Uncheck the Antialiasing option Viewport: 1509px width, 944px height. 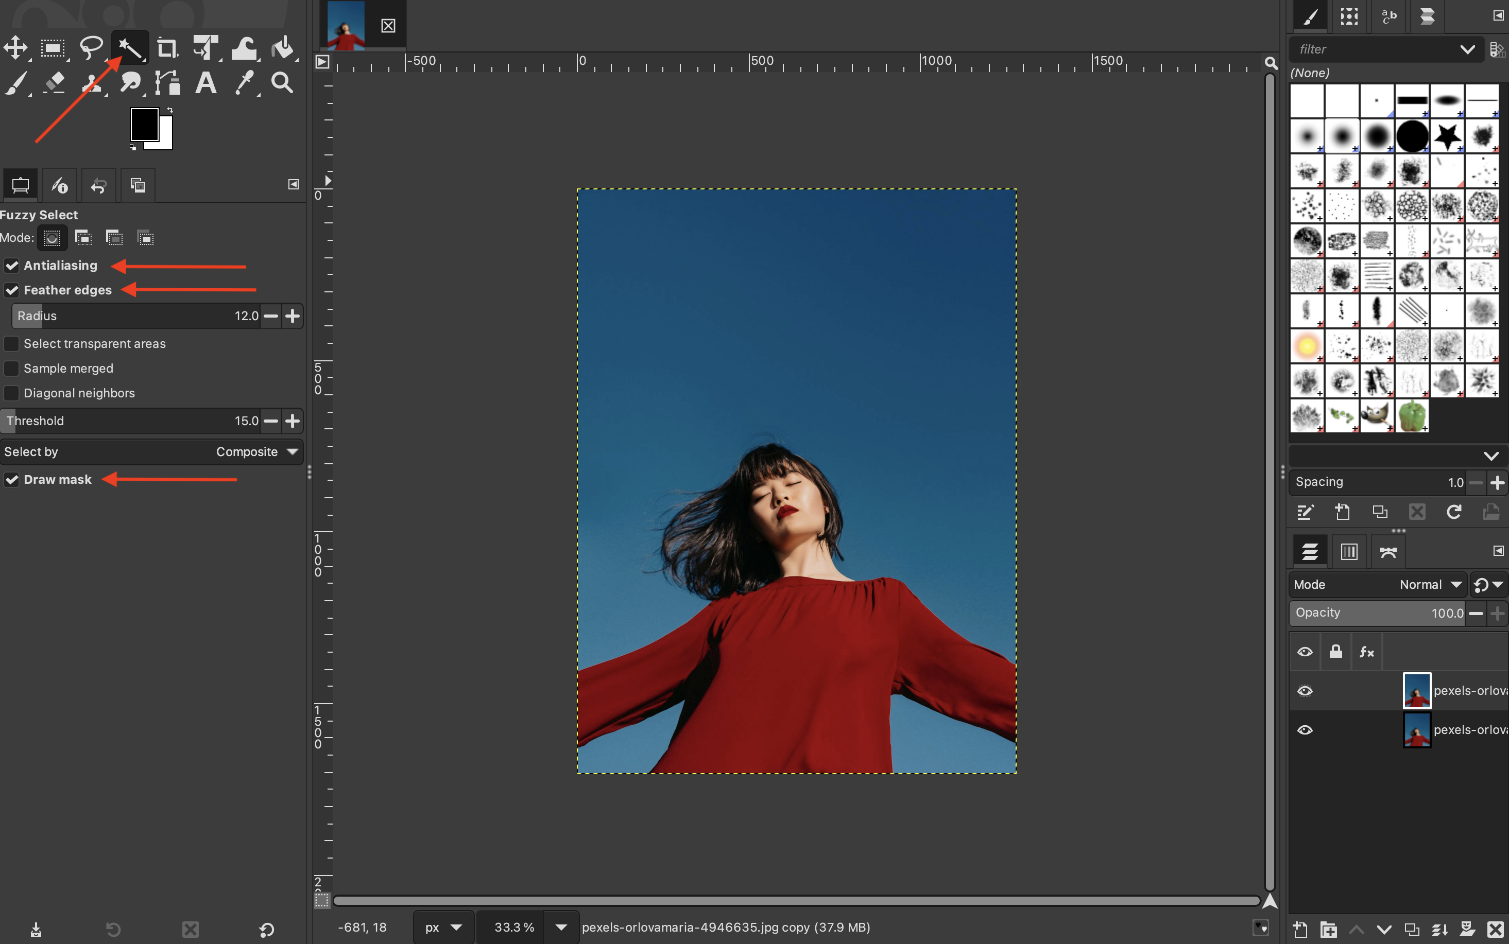(x=12, y=266)
